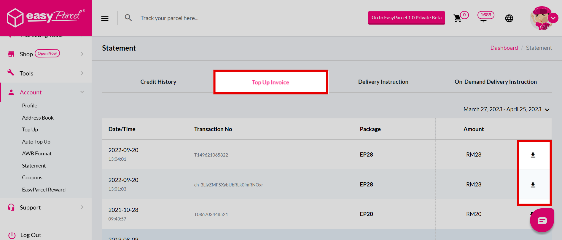This screenshot has width=562, height=240.
Task: Open the 1689 notifications indicator
Action: click(x=486, y=16)
